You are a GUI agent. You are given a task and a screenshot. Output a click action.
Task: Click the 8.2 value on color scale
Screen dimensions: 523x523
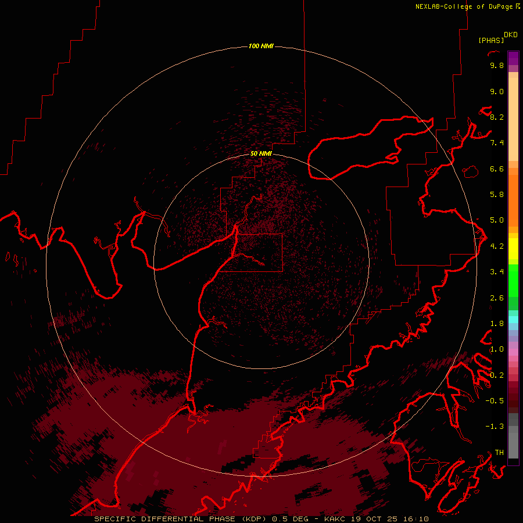497,117
